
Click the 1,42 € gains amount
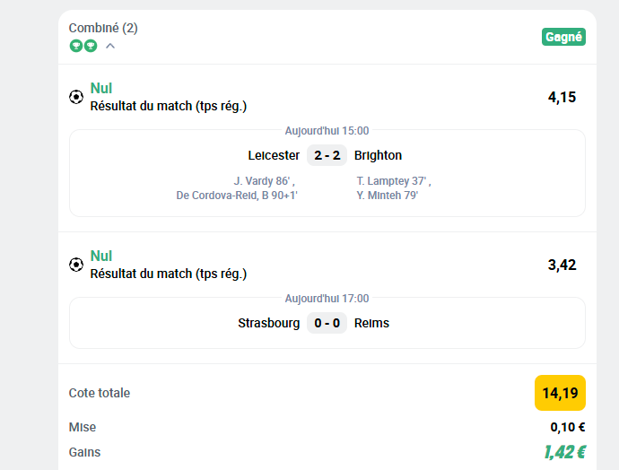(564, 452)
